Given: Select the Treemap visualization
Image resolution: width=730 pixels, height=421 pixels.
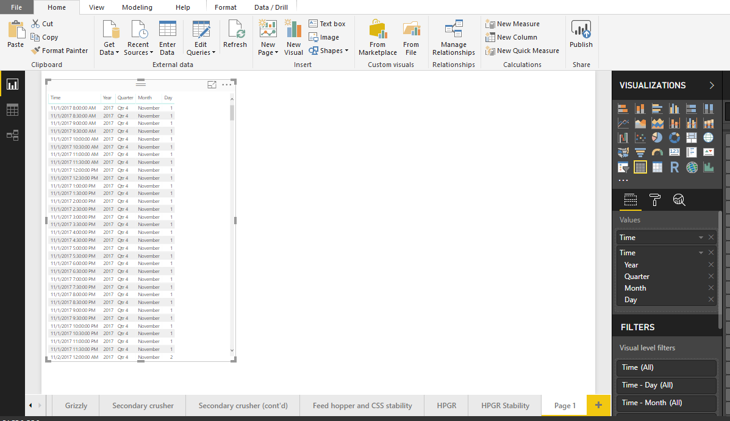Looking at the screenshot, I should pos(692,138).
